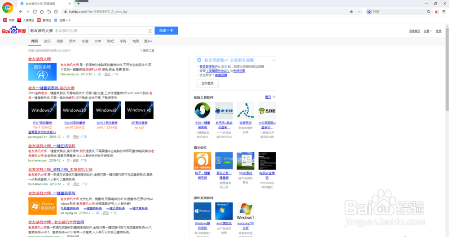Click the Windows7 thumbnail
The height and width of the screenshot is (237, 449).
click(x=42, y=110)
